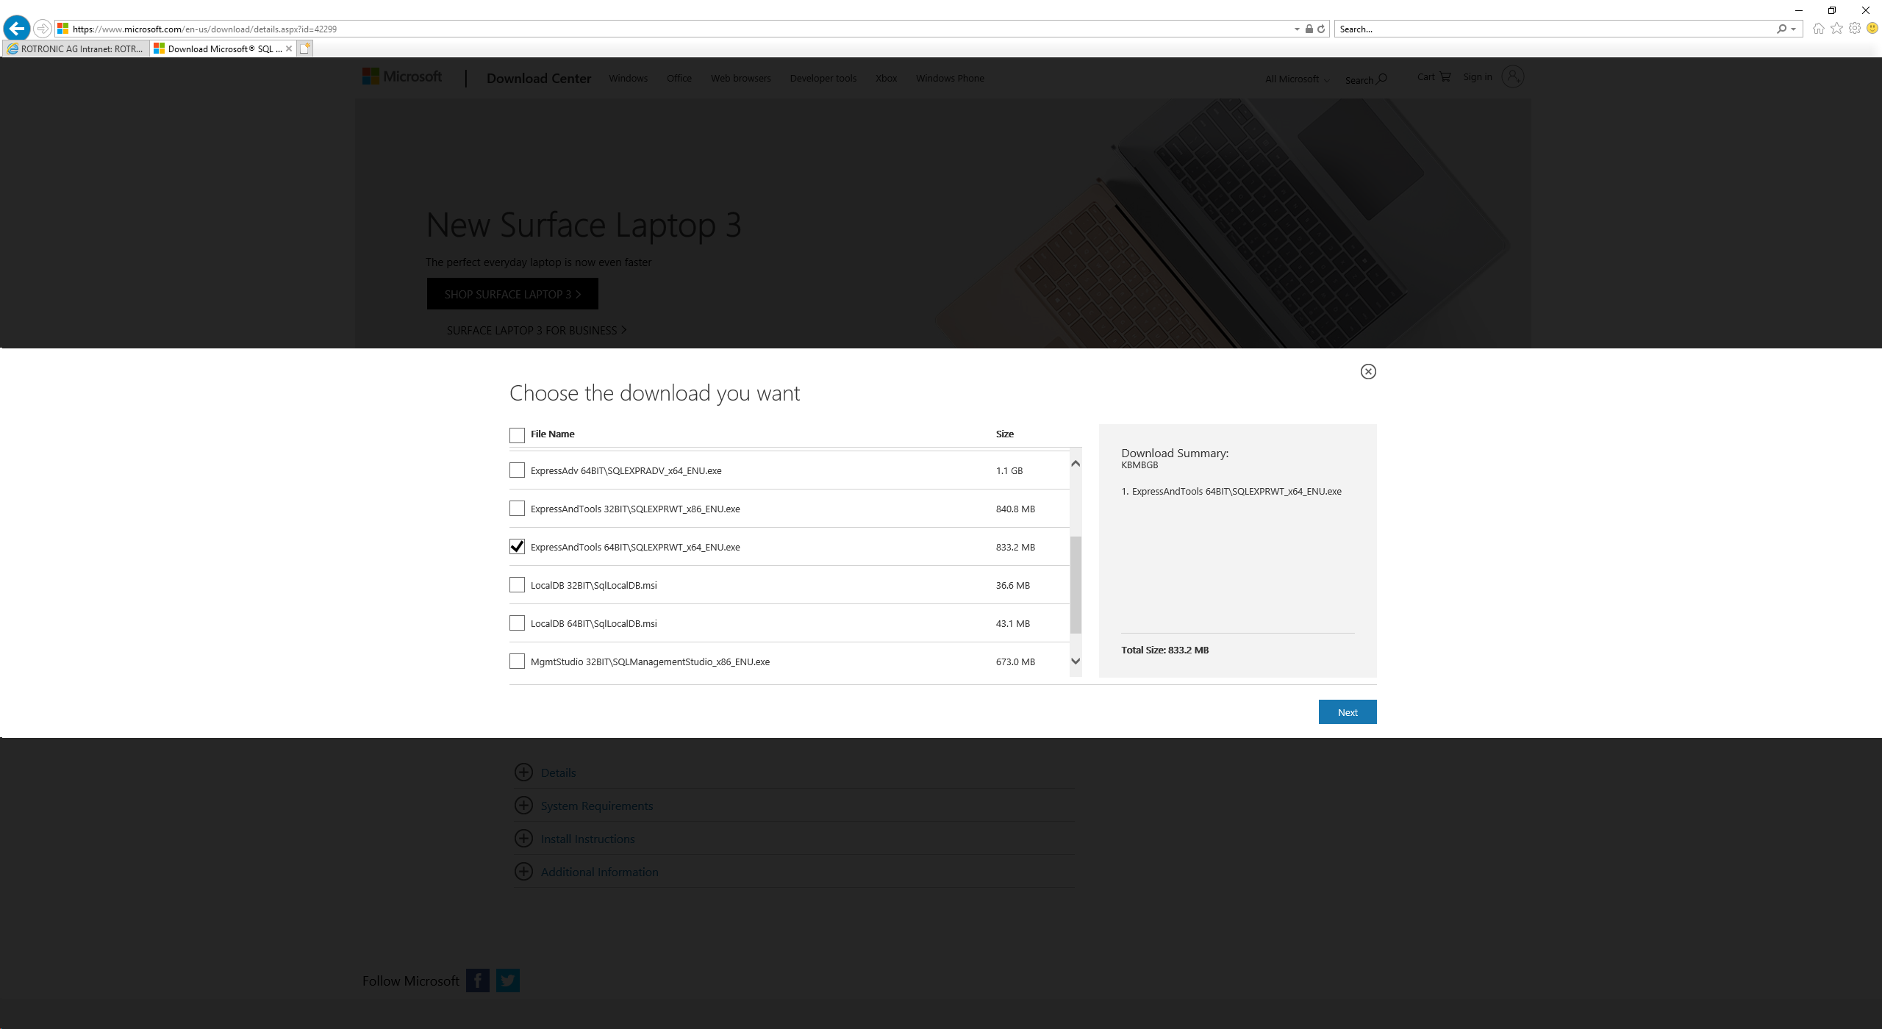Open the Microsoft Twitter page icon
This screenshot has height=1029, width=1882.
(x=507, y=980)
